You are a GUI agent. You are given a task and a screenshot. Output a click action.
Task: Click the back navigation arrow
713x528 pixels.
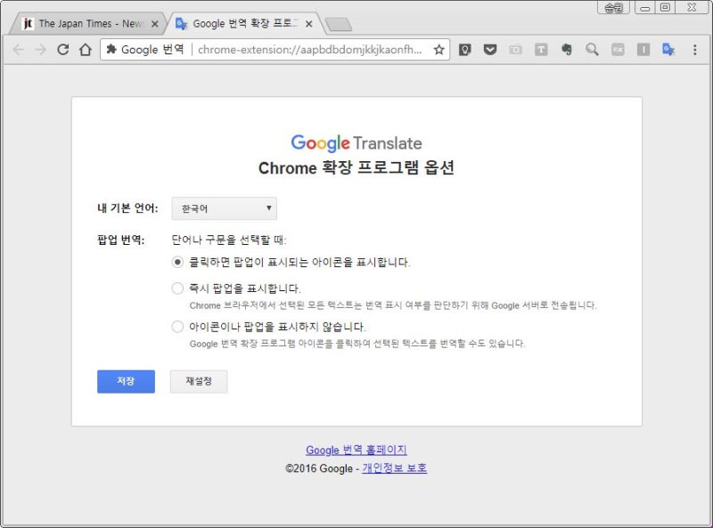18,50
